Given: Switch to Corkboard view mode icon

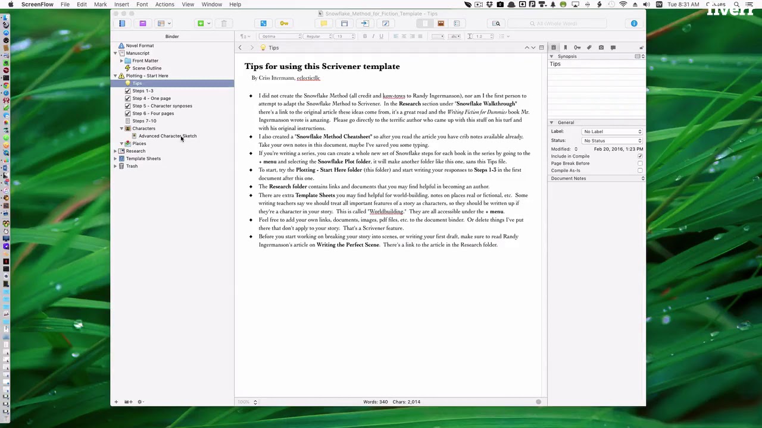Looking at the screenshot, I should click(441, 23).
